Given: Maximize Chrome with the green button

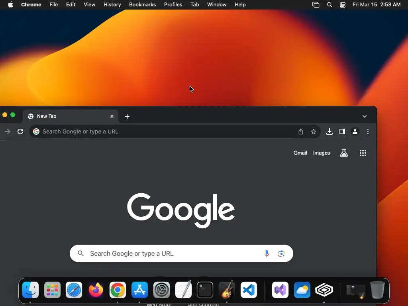Looking at the screenshot, I should pyautogui.click(x=13, y=115).
